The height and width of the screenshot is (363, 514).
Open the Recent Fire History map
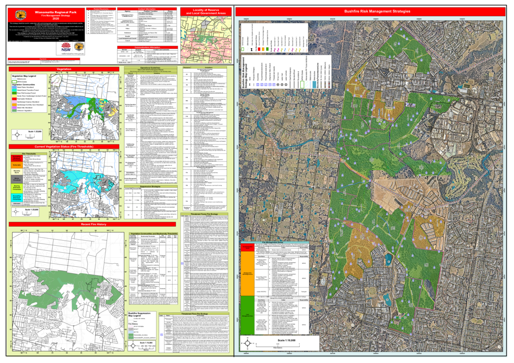(x=68, y=291)
